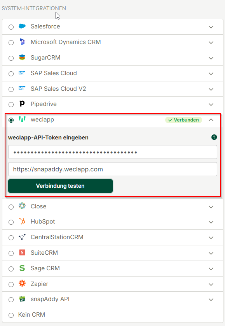Click the Microsoft Dynamics CRM logo icon

[x=22, y=42]
